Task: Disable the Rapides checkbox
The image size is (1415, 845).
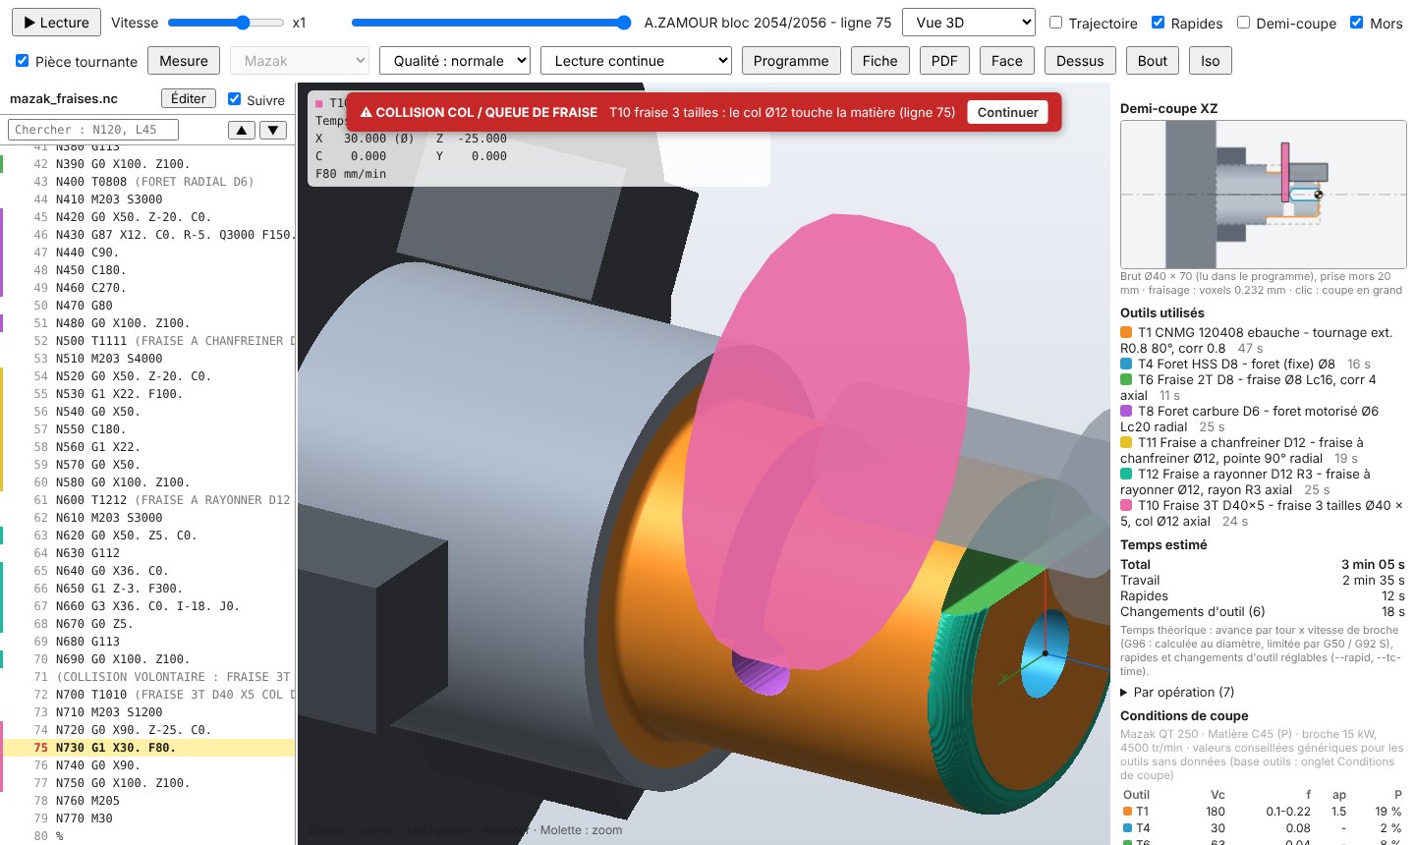Action: click(x=1158, y=23)
